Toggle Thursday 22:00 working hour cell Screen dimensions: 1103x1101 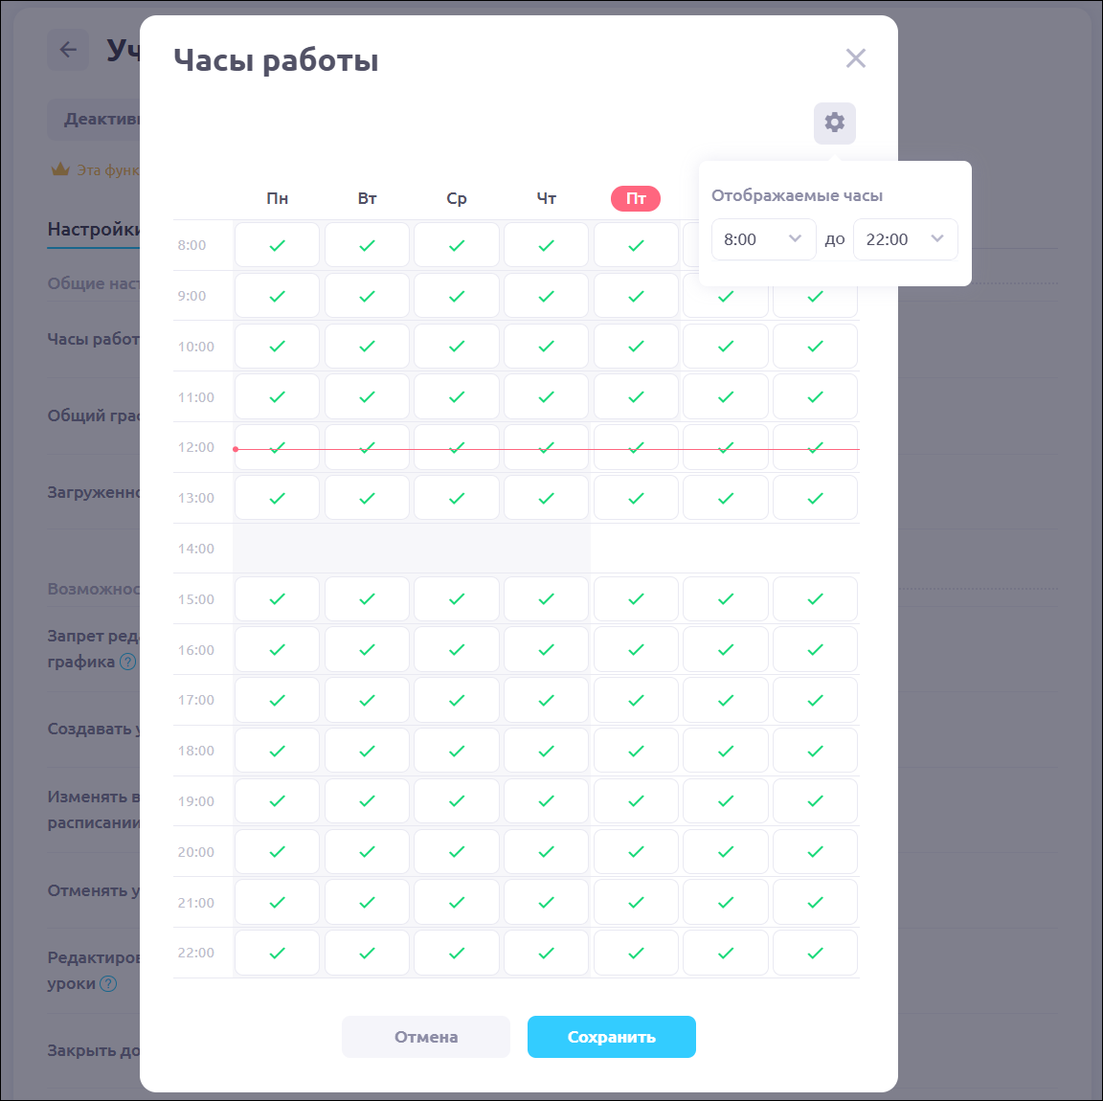(x=546, y=953)
